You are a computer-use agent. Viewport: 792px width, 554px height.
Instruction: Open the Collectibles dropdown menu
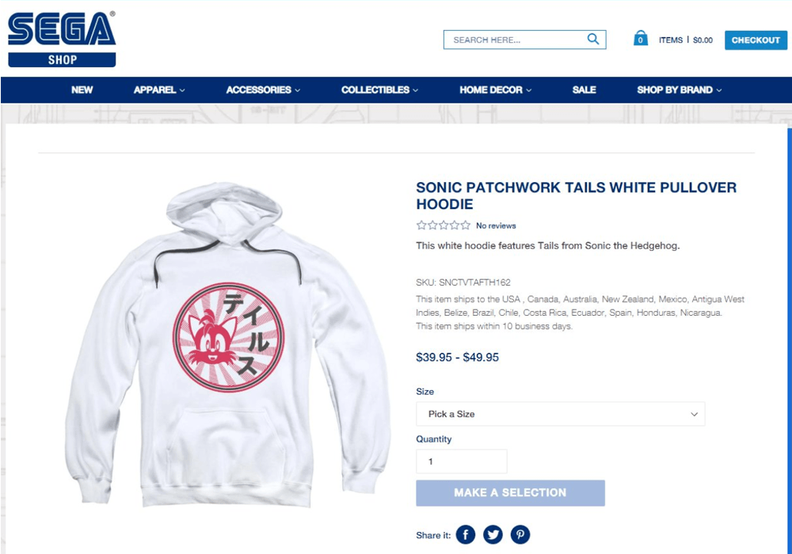click(x=379, y=90)
